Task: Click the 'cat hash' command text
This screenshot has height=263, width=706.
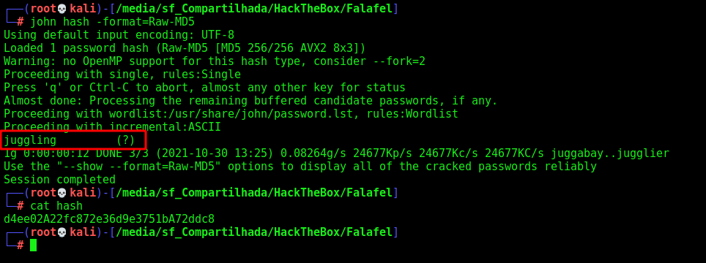Action: pos(56,207)
